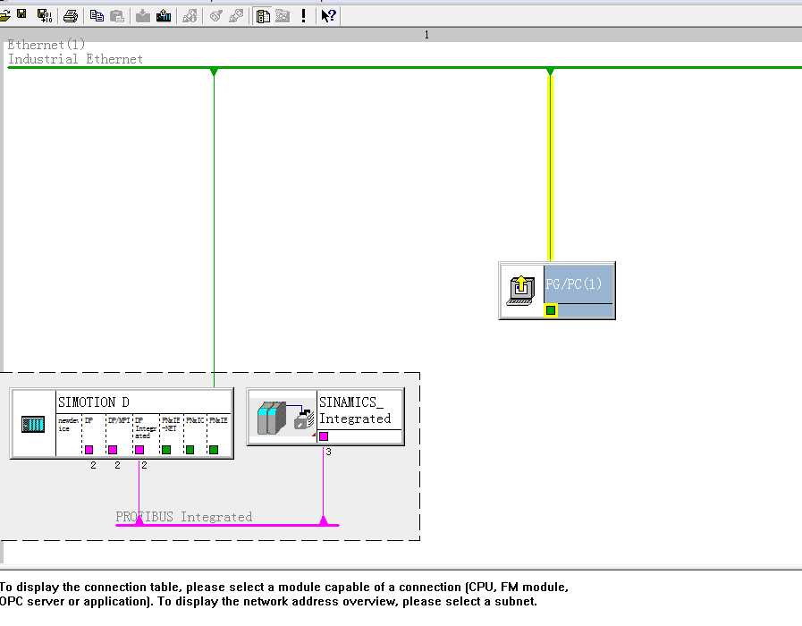This screenshot has height=626, width=802.
Task: Click the magenta DP interface square
Action: (89, 450)
